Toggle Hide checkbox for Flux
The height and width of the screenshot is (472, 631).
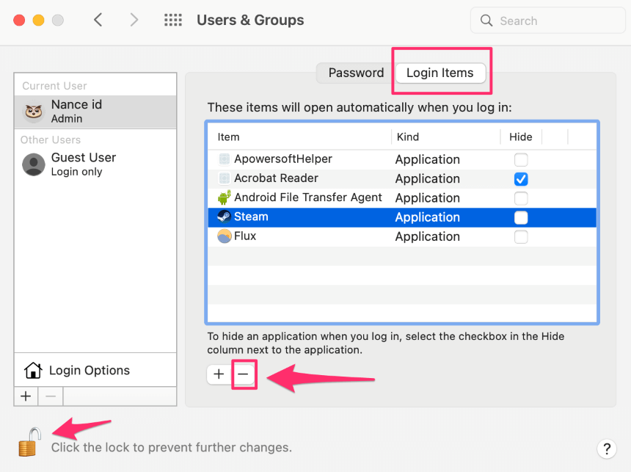pos(521,236)
